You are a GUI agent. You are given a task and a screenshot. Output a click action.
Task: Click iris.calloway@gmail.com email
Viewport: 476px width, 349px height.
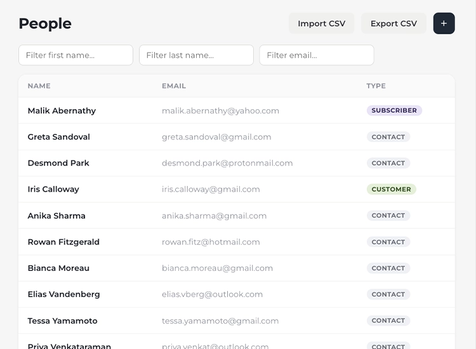tap(211, 189)
